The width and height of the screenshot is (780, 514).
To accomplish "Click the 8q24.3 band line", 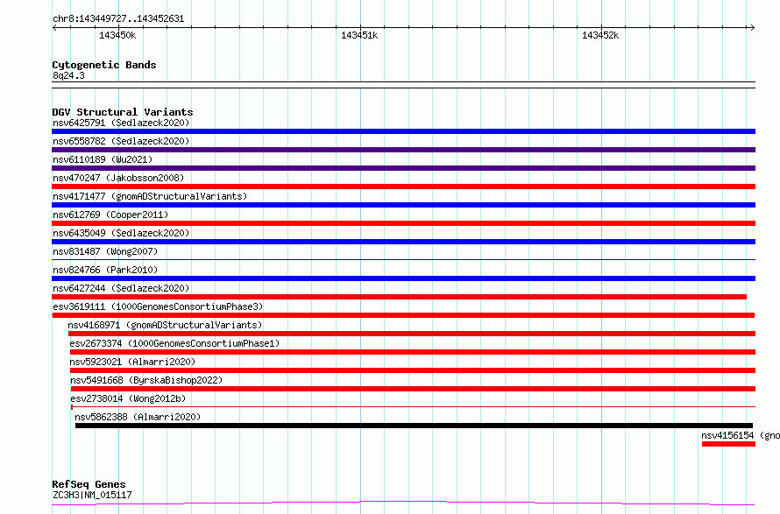I will 403,85.
